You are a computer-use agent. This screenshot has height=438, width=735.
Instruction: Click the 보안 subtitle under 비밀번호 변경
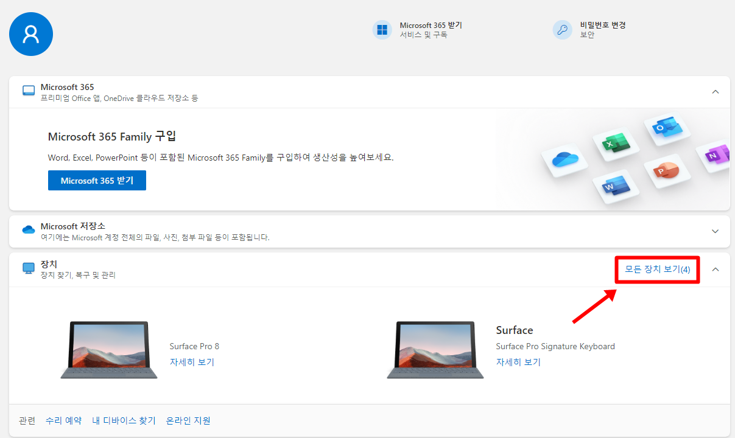tap(587, 35)
